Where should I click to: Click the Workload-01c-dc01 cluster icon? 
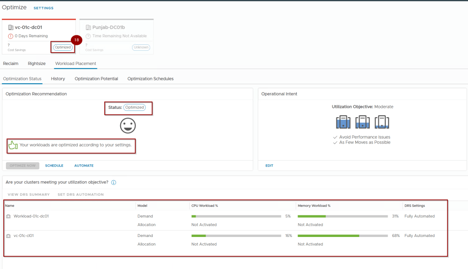tap(8, 216)
